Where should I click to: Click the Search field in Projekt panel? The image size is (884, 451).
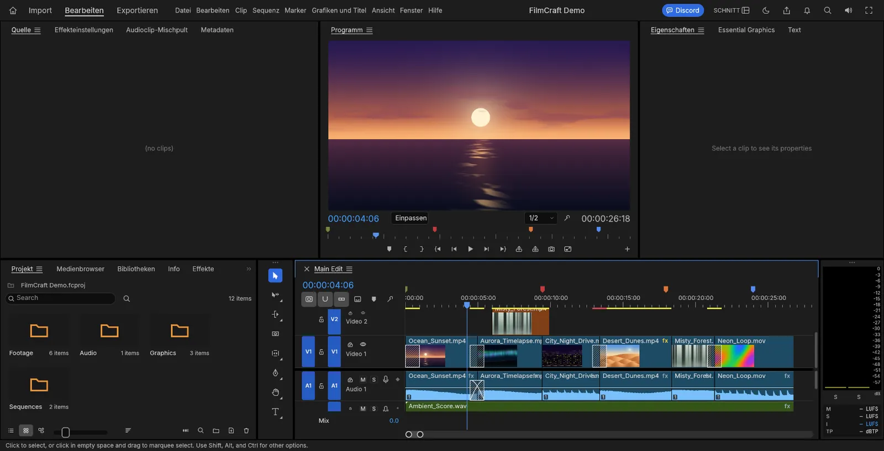[x=61, y=298]
